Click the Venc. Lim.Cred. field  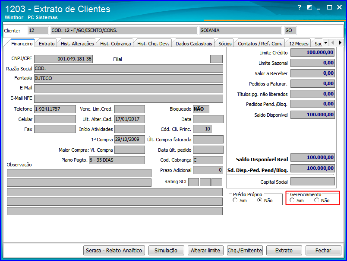coord(129,109)
